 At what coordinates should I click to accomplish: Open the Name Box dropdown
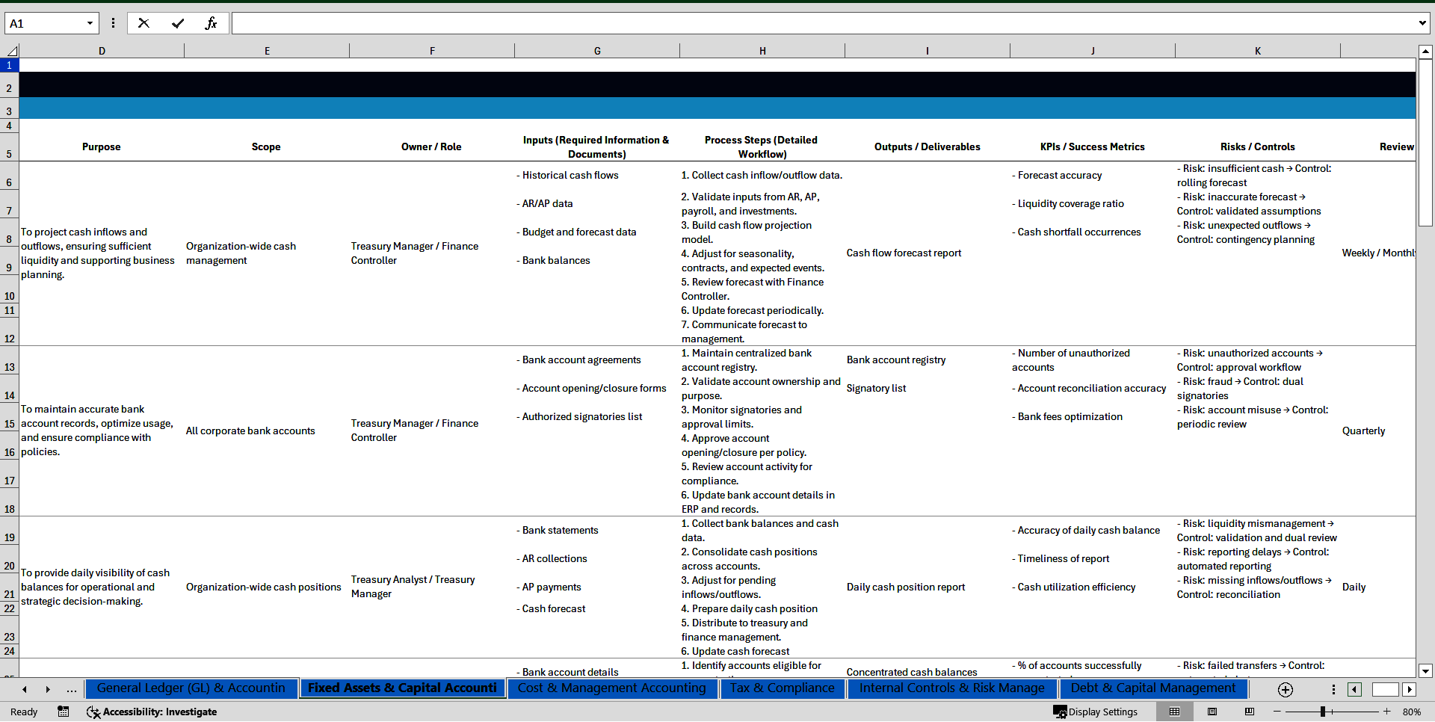point(90,23)
